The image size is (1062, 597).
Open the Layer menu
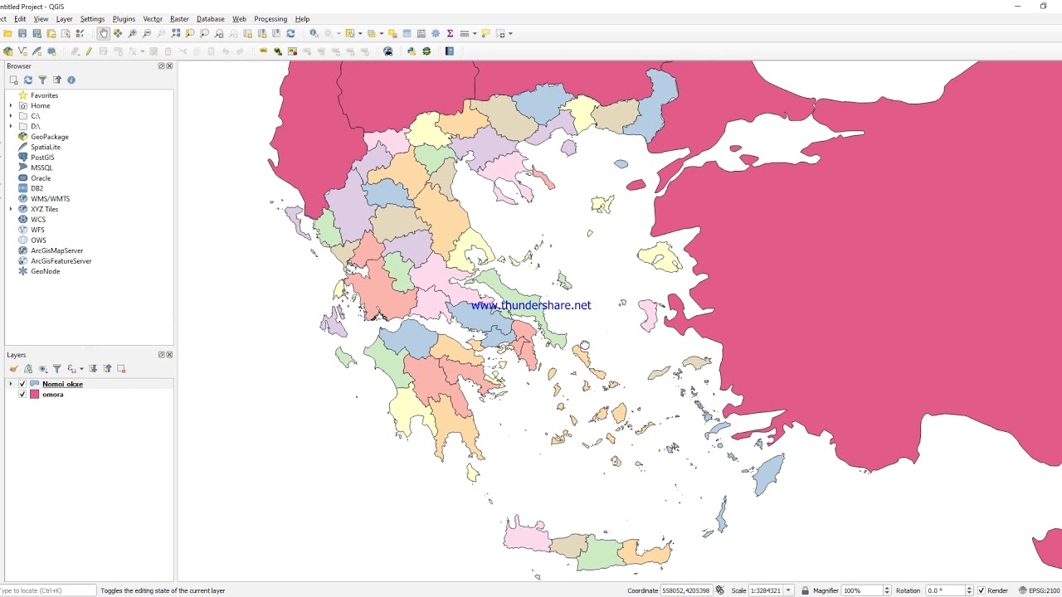(x=64, y=18)
